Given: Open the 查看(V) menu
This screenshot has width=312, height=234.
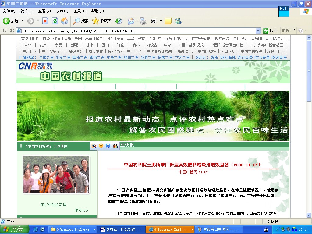Looking at the screenshot, I should pyautogui.click(x=44, y=11).
